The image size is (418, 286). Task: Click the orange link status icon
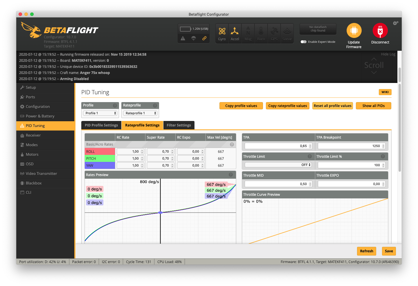204,38
